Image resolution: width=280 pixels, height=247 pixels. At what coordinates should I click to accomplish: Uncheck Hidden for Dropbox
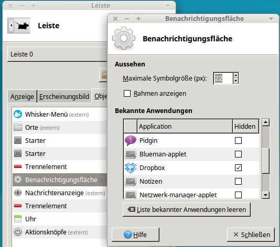tap(238, 167)
